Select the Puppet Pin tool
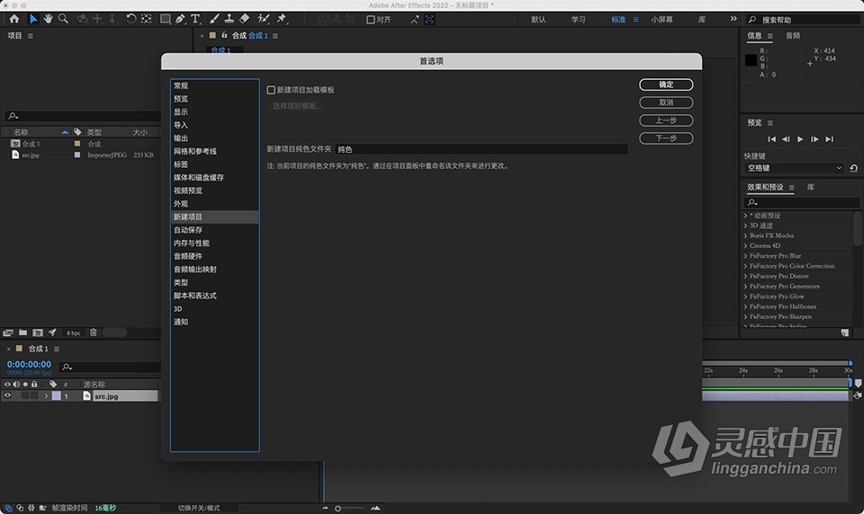Screen dimensions: 864x514 pos(282,19)
